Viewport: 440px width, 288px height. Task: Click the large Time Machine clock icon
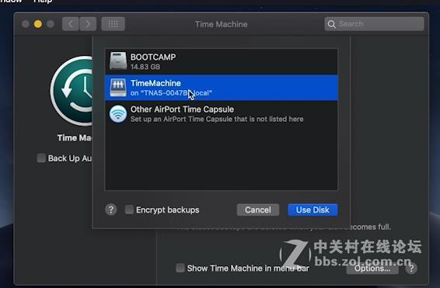click(x=72, y=91)
